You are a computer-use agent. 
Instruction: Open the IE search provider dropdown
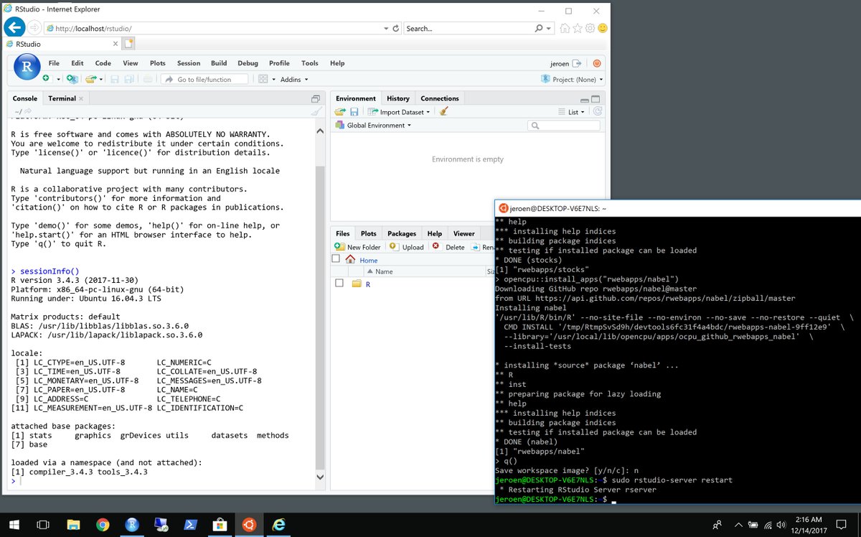pos(550,28)
